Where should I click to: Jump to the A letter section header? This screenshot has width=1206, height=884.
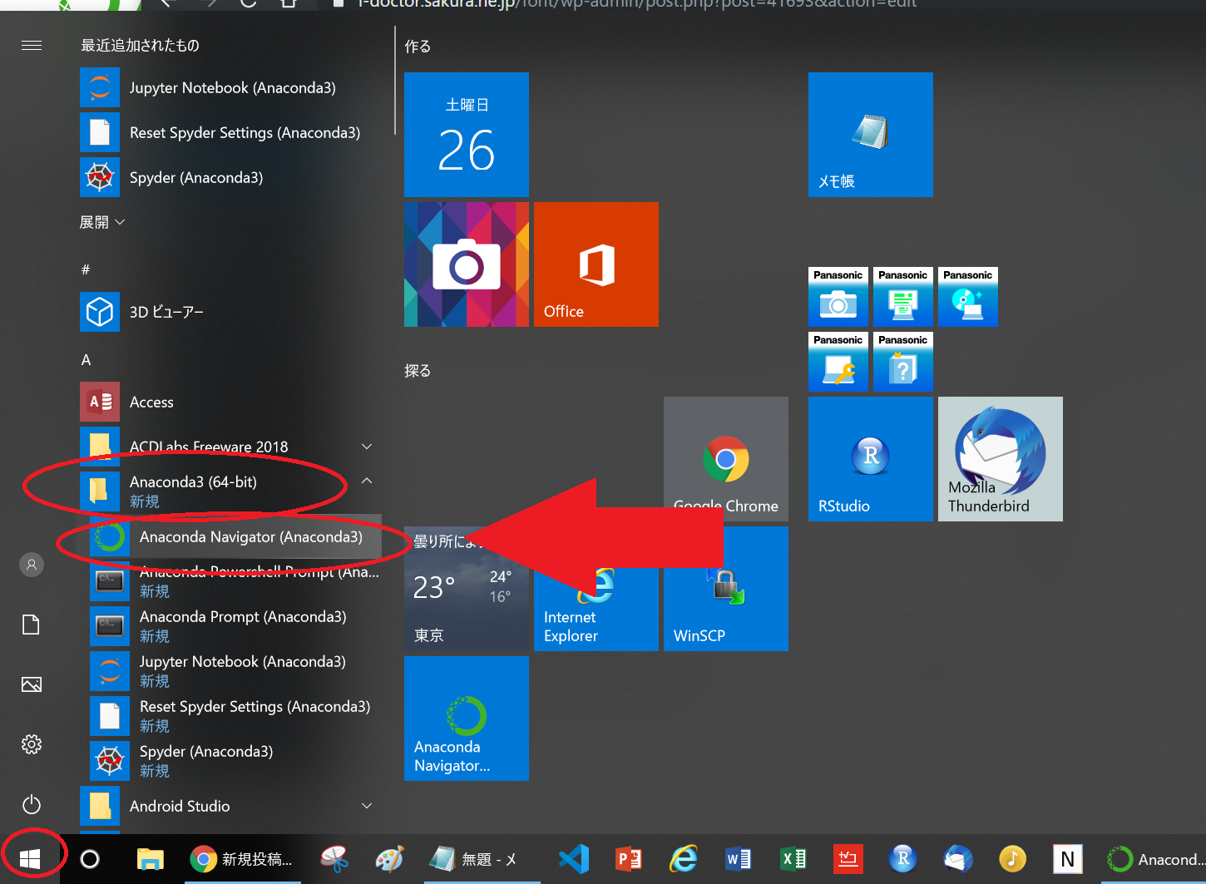[x=86, y=359]
